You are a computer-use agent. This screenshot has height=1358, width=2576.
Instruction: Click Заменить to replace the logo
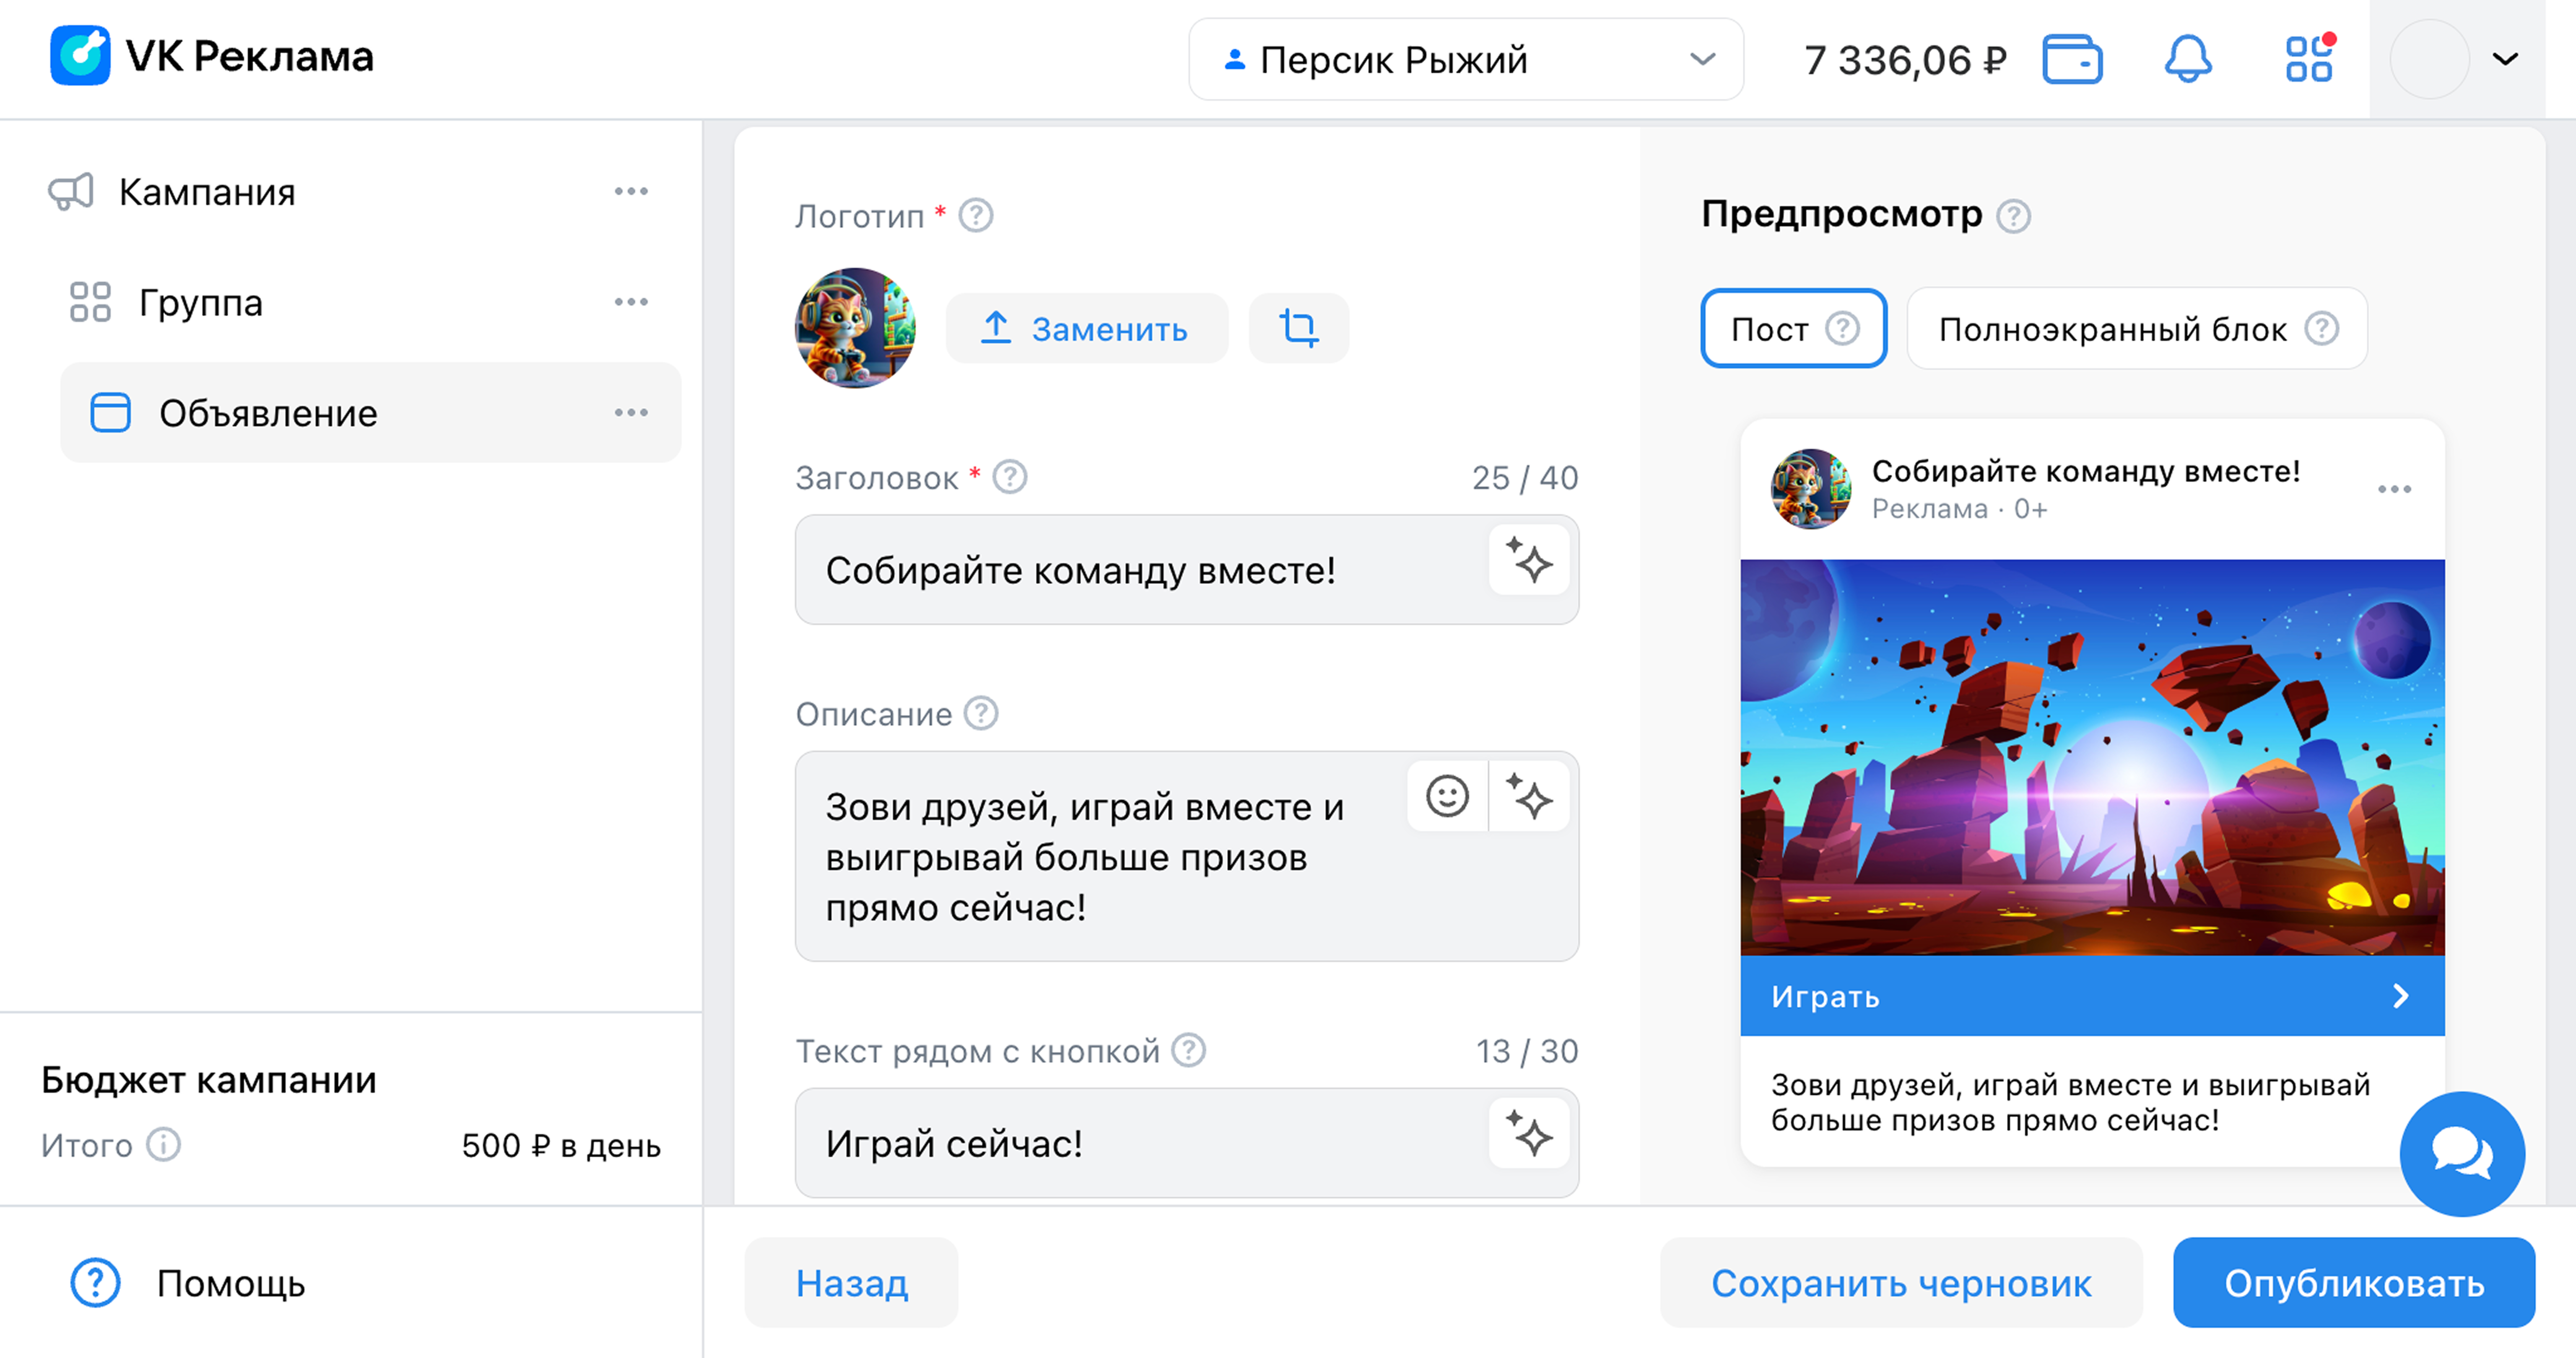point(1087,328)
